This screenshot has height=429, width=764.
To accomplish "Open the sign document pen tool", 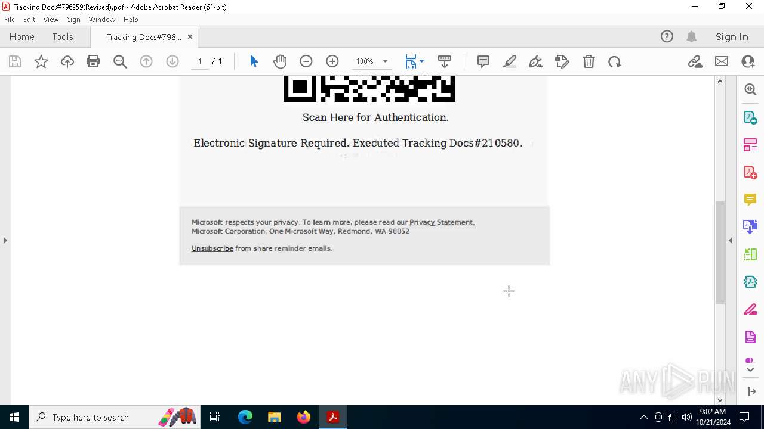I will (x=535, y=61).
